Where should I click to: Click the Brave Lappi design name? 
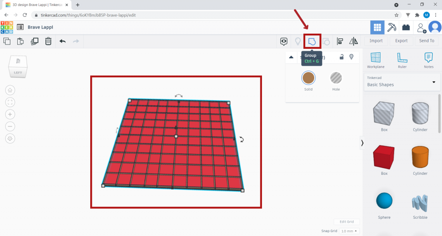tap(40, 27)
